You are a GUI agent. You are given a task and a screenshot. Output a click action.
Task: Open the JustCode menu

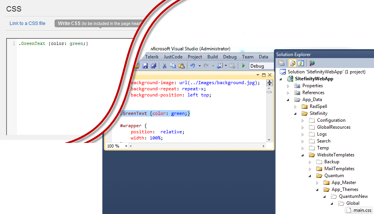pyautogui.click(x=173, y=57)
